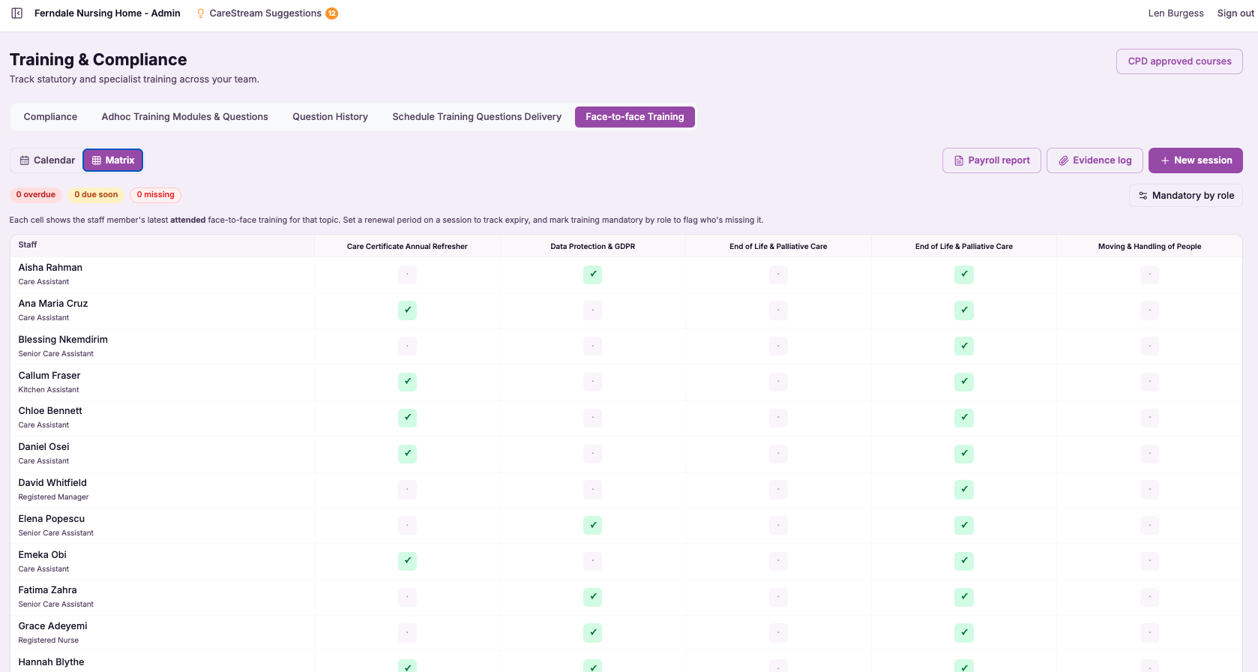Open Fatima Zahra's Data Protection & GDPR checkmark
The image size is (1258, 672).
click(593, 597)
